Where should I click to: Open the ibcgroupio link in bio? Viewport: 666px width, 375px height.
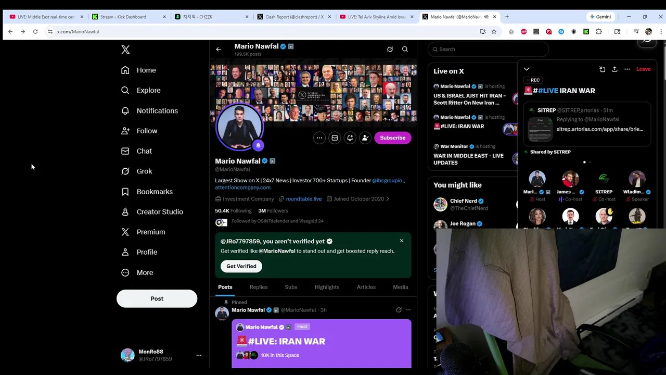387,181
